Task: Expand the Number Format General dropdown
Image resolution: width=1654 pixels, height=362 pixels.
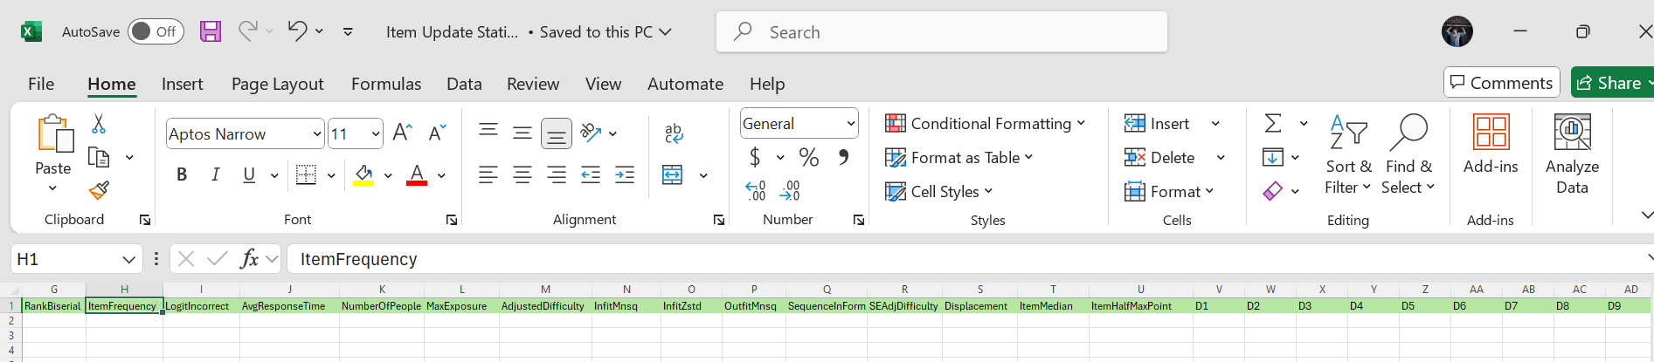Action: 850,124
